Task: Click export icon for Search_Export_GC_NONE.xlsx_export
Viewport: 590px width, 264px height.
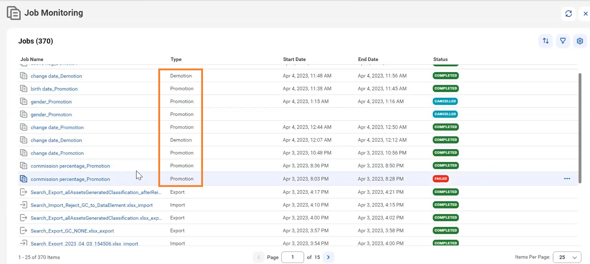Action: (x=24, y=230)
